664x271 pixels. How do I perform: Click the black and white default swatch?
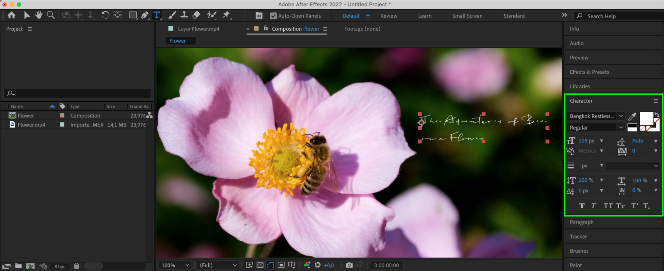click(x=632, y=128)
